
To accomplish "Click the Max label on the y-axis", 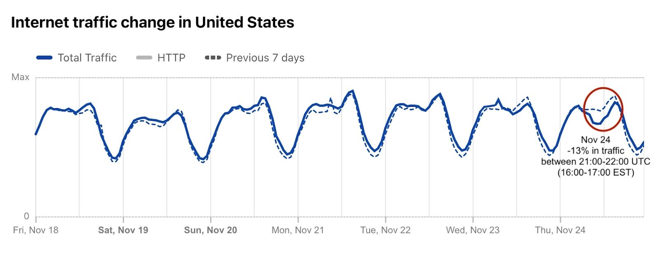I will [20, 77].
